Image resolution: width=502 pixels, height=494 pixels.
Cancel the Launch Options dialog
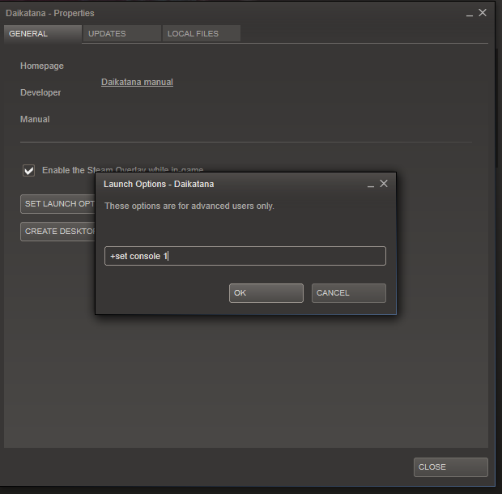[349, 293]
